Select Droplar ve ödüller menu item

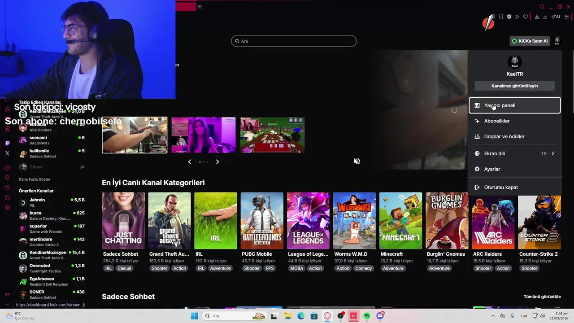[x=515, y=136]
